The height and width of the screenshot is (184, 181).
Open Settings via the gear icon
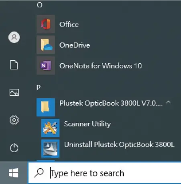click(14, 120)
